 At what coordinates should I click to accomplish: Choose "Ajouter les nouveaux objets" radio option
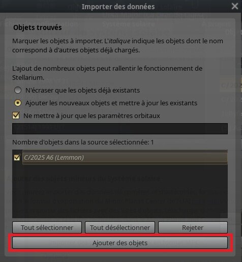tap(18, 103)
